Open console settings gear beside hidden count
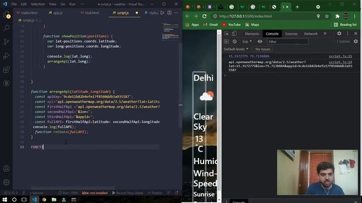The height and width of the screenshot is (203, 362). tap(356, 41)
